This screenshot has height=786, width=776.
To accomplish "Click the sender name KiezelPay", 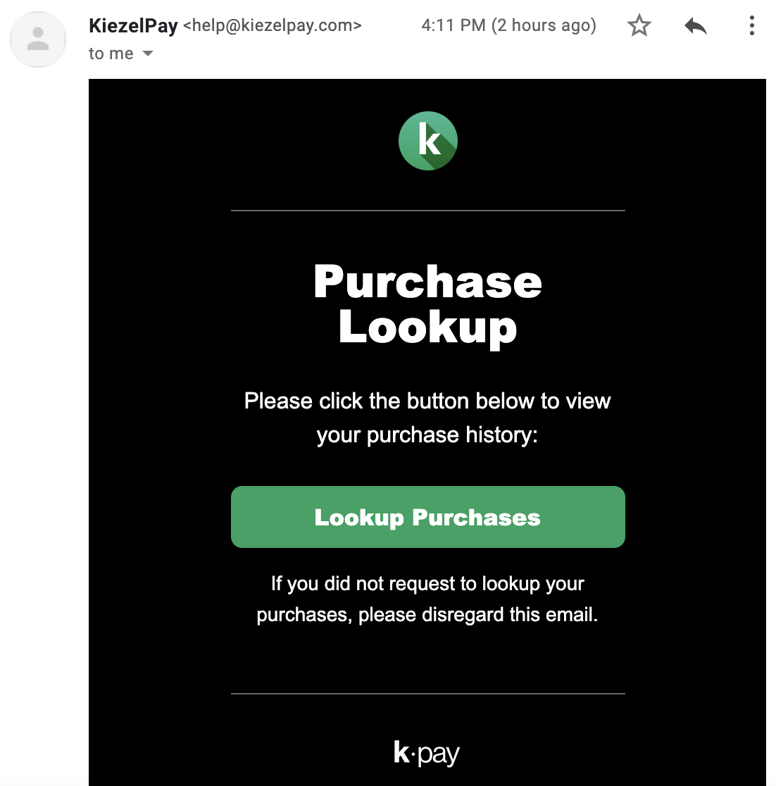I will click(x=133, y=26).
